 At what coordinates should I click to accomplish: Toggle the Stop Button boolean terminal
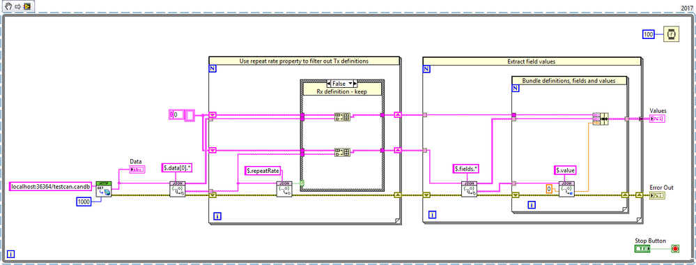(x=642, y=249)
